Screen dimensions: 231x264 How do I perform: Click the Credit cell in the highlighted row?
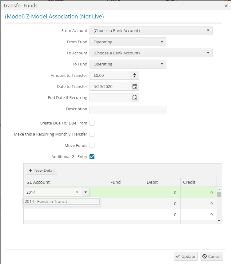point(198,192)
